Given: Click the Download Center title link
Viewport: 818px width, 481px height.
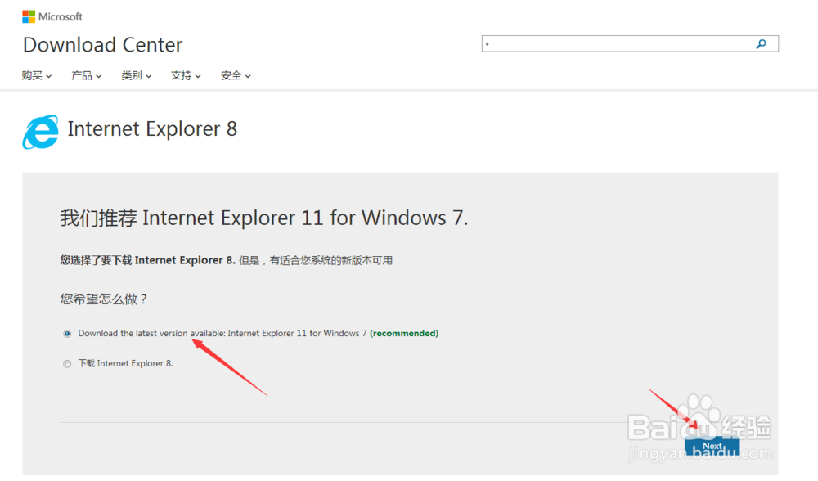Looking at the screenshot, I should click(x=103, y=45).
